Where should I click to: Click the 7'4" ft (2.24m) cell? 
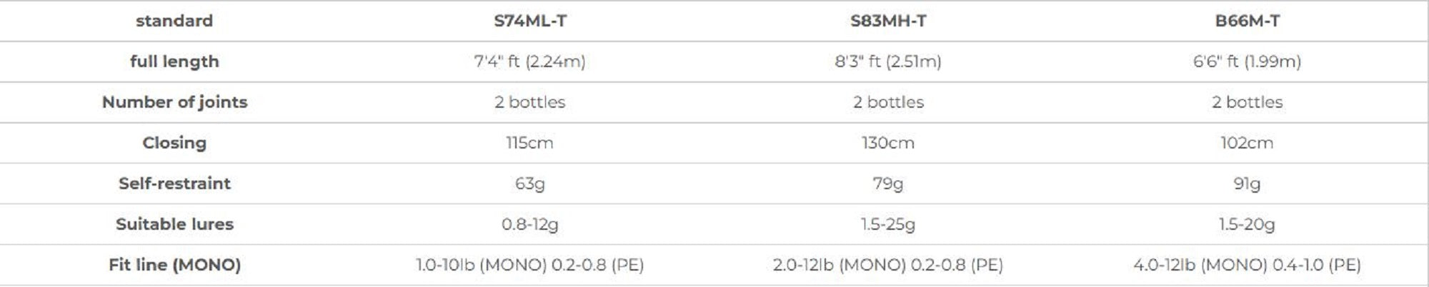(x=530, y=61)
